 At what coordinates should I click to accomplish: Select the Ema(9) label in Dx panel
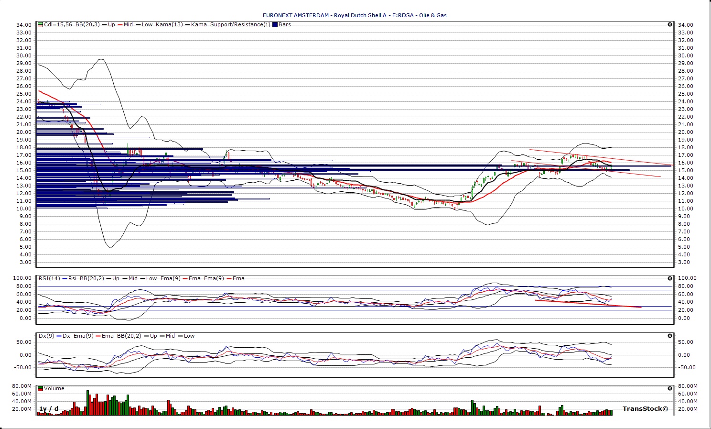tap(83, 336)
